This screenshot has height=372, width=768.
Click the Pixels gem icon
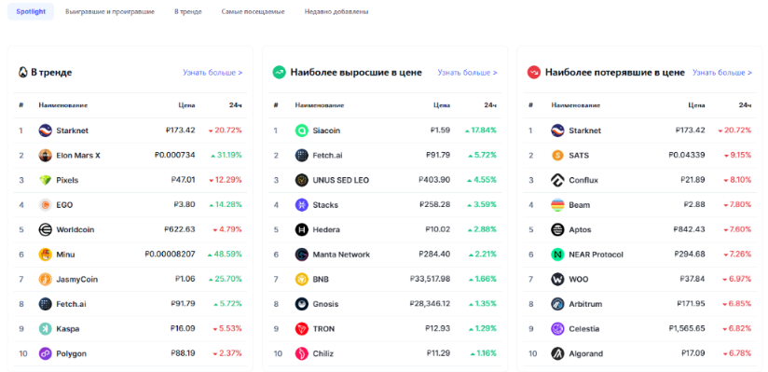coord(45,180)
